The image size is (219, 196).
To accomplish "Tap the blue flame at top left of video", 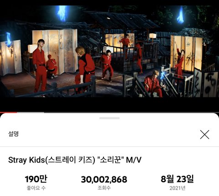I will [62, 13].
